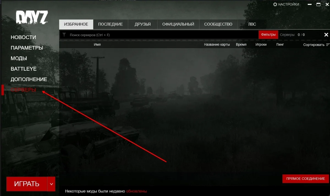Sort by the Имя column header
The width and height of the screenshot is (330, 196).
(97, 45)
